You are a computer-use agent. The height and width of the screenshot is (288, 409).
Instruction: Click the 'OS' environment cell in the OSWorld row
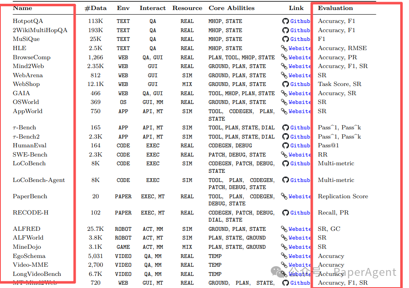click(x=123, y=102)
